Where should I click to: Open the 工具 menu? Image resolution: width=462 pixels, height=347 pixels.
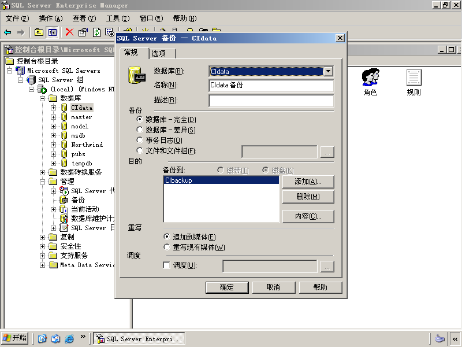[118, 19]
